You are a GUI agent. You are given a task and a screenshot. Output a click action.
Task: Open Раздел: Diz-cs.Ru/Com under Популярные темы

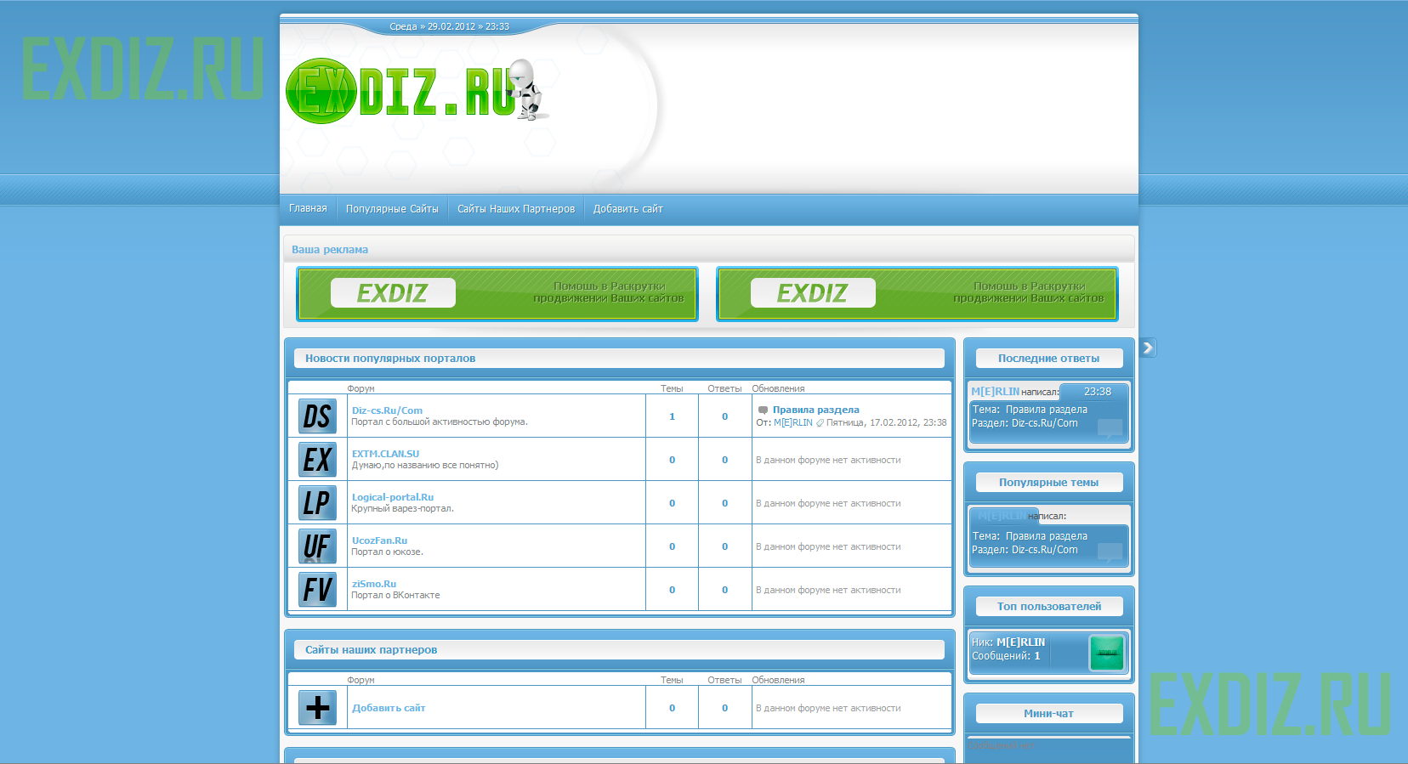(x=1025, y=550)
